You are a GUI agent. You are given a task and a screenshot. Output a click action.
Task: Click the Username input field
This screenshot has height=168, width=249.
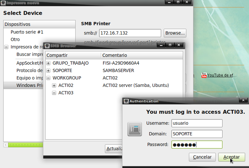click(x=197, y=123)
